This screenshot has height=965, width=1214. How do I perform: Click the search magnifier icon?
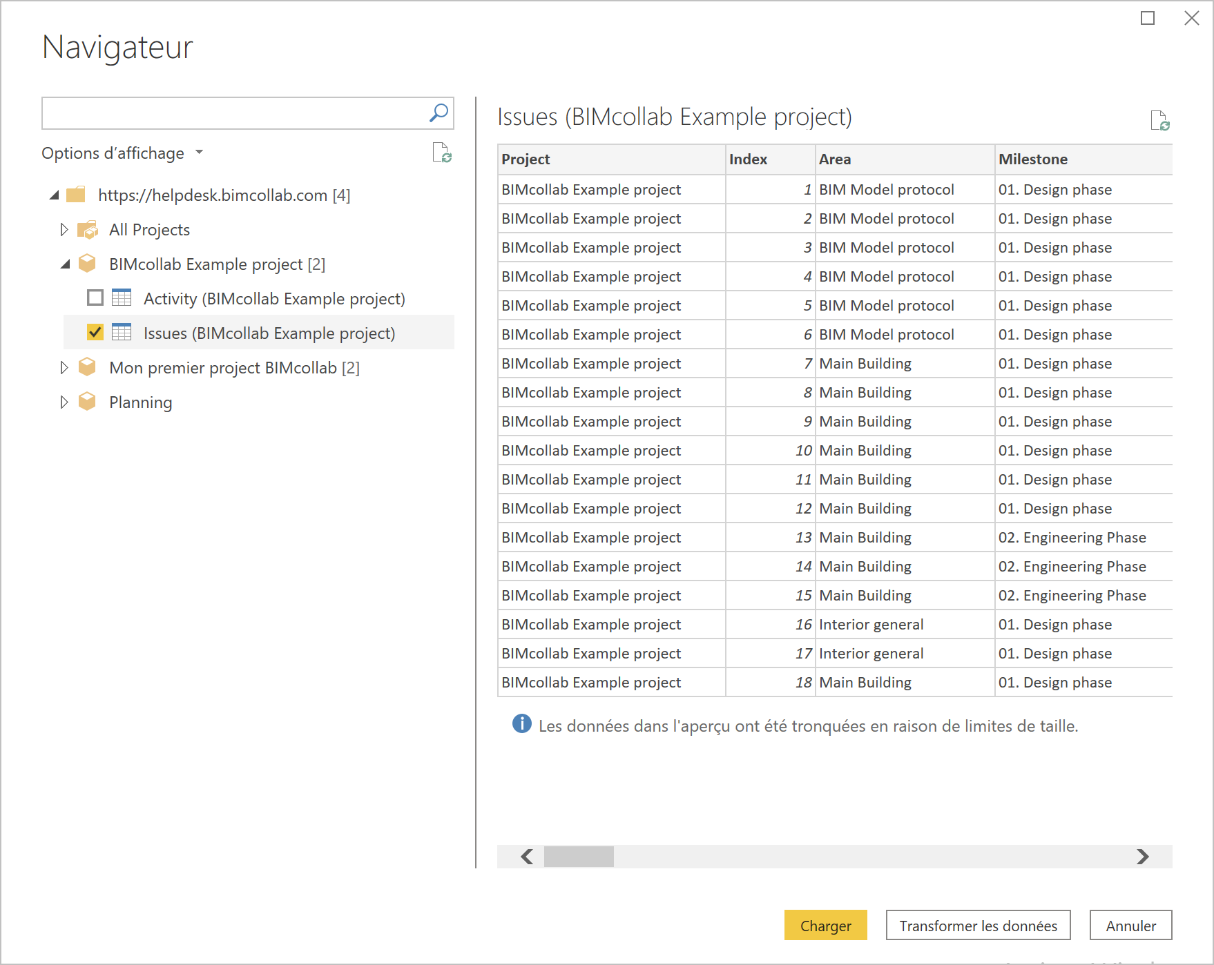point(439,113)
